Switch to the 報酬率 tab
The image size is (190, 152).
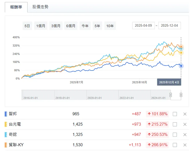[x=16, y=7]
